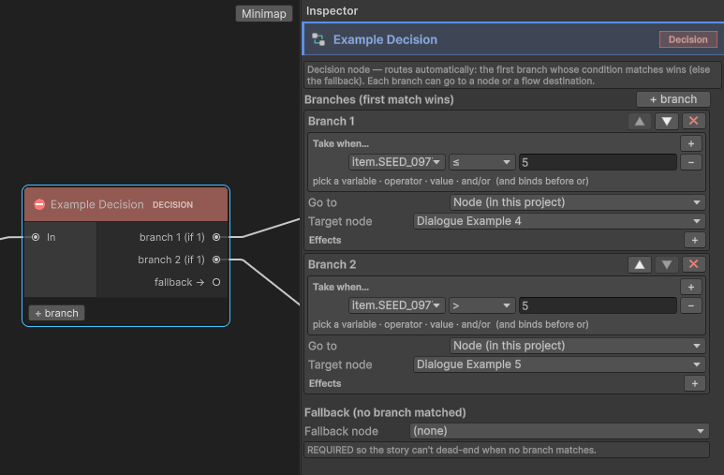Click the 'Branches (first match wins)' heading
The width and height of the screenshot is (724, 475).
379,100
